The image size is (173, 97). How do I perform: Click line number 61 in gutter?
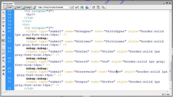point(9,31)
